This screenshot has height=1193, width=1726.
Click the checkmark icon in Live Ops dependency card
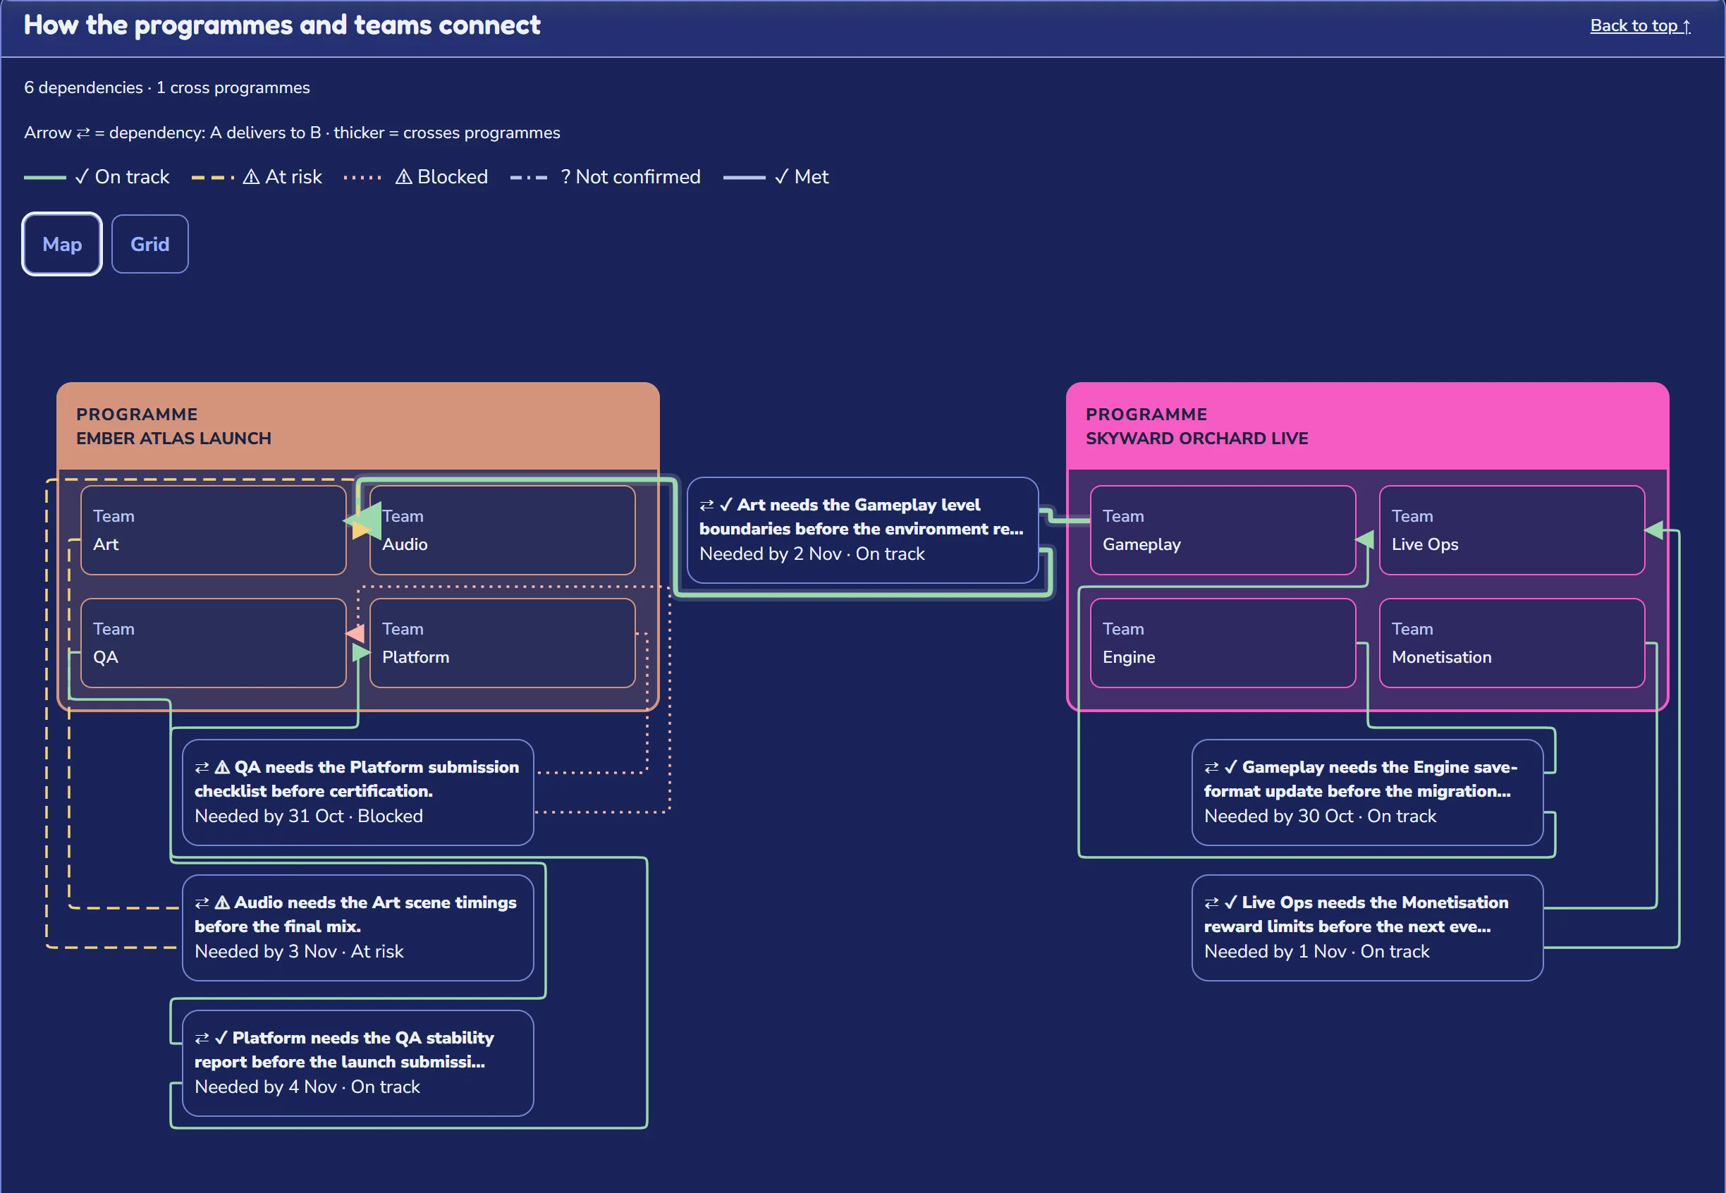(x=1230, y=903)
